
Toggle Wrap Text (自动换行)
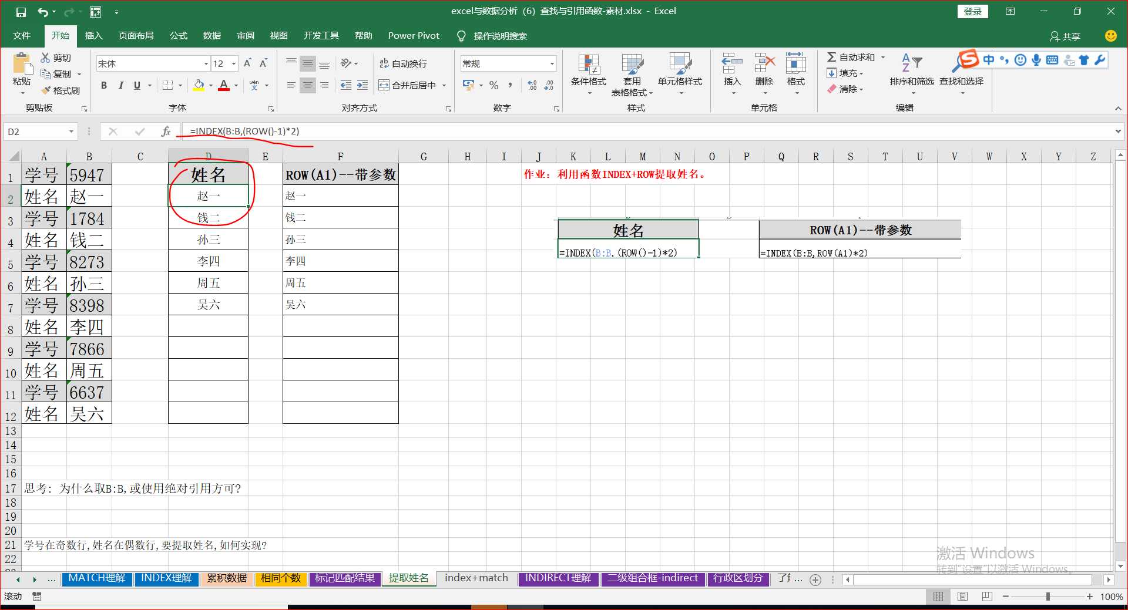pos(403,63)
